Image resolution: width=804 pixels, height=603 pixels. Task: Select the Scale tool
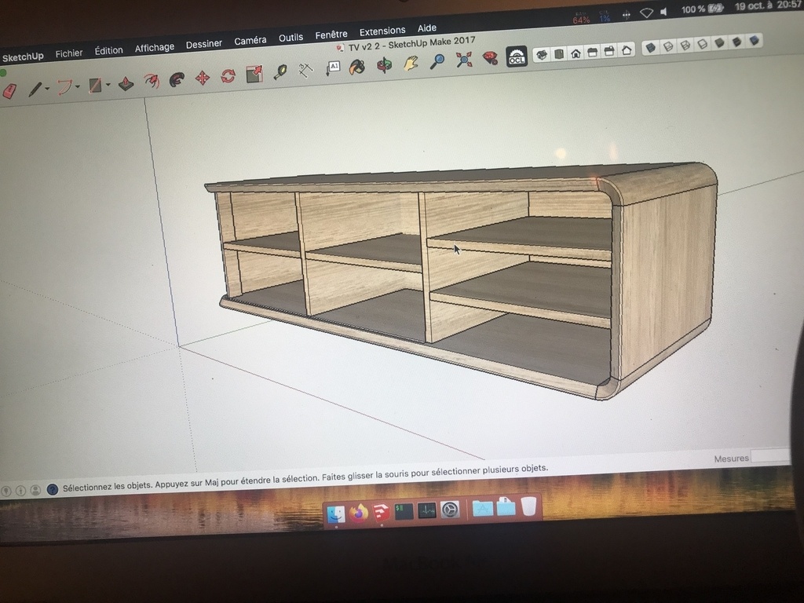pyautogui.click(x=254, y=74)
